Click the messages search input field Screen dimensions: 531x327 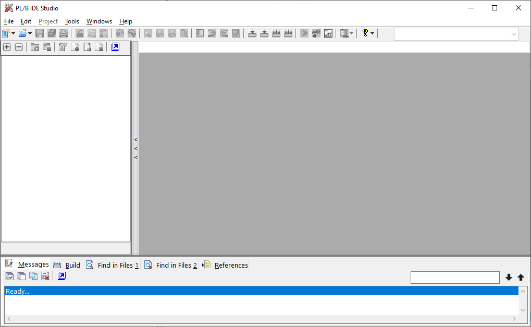click(454, 278)
